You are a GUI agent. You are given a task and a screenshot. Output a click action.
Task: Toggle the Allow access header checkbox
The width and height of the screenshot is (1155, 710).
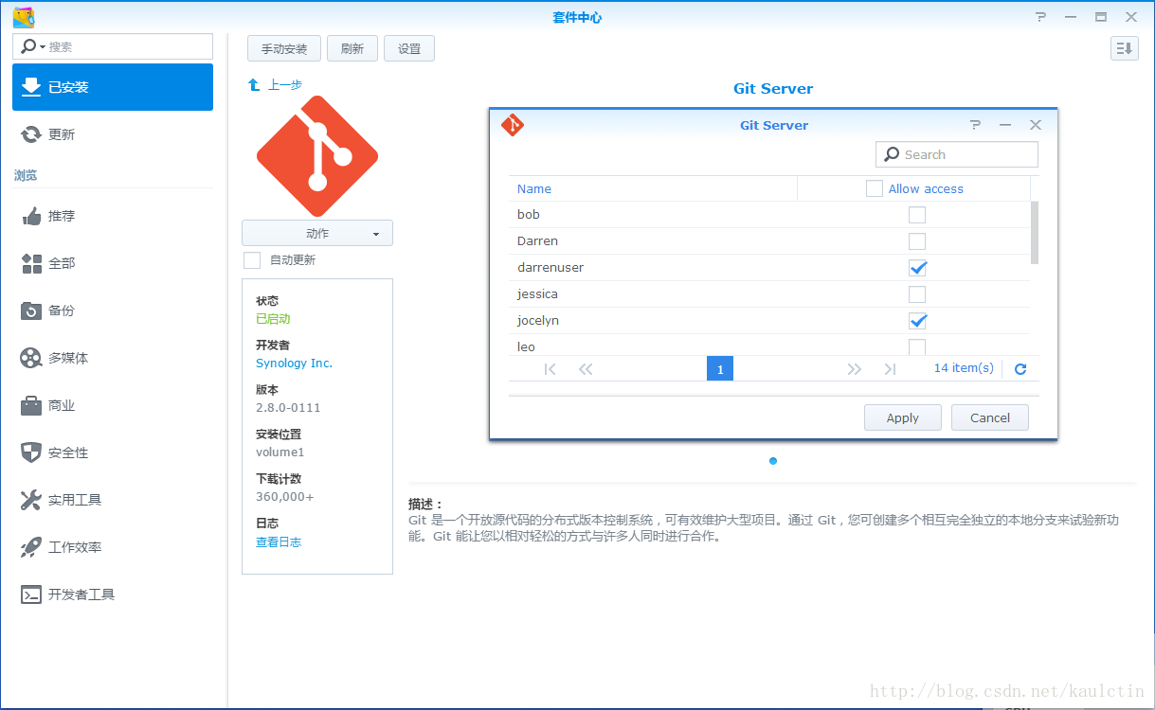tap(875, 188)
